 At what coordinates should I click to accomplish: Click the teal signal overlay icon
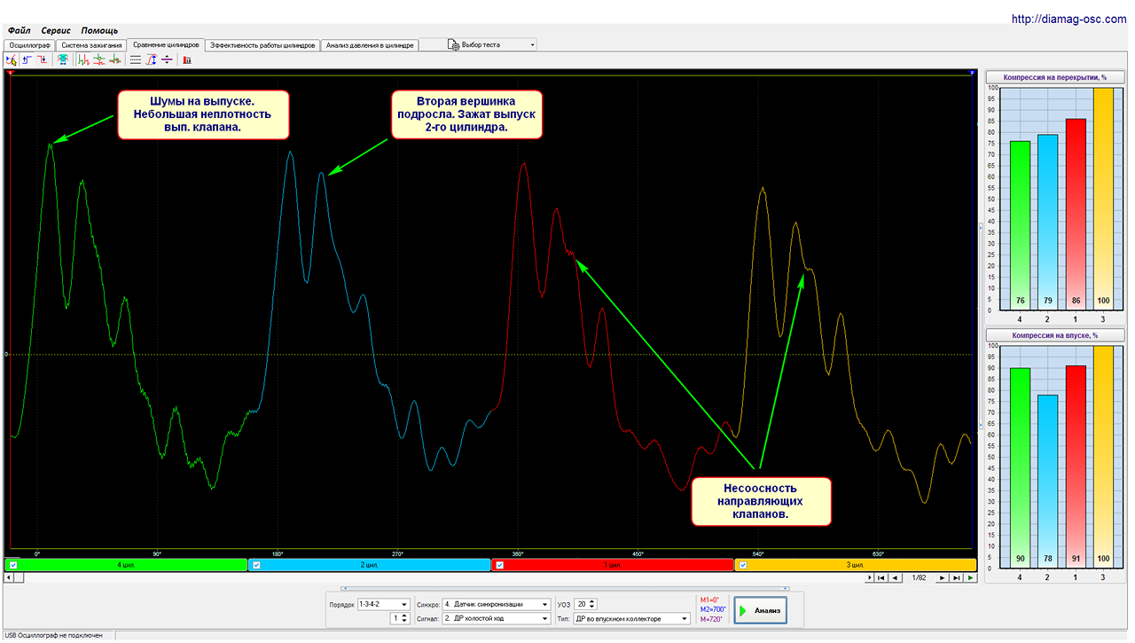(63, 59)
